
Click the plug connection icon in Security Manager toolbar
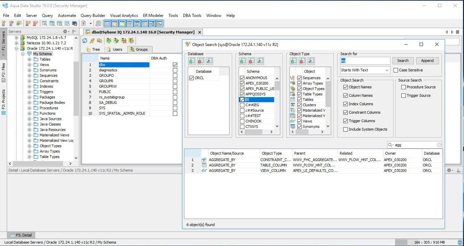pos(92,41)
